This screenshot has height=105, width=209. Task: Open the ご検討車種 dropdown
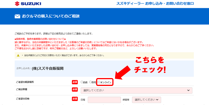click(136, 90)
